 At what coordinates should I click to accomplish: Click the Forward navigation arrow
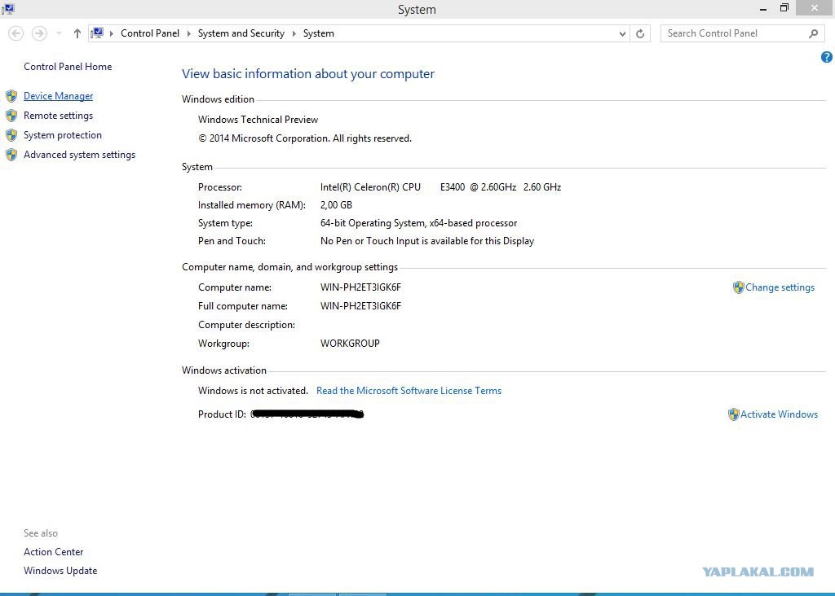click(x=39, y=33)
